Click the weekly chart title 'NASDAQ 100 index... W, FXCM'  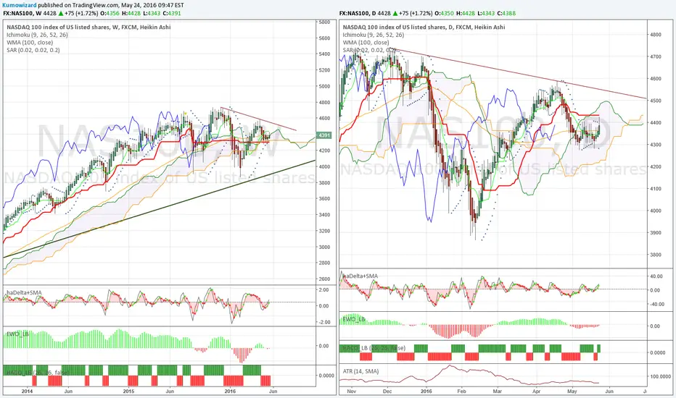click(88, 27)
